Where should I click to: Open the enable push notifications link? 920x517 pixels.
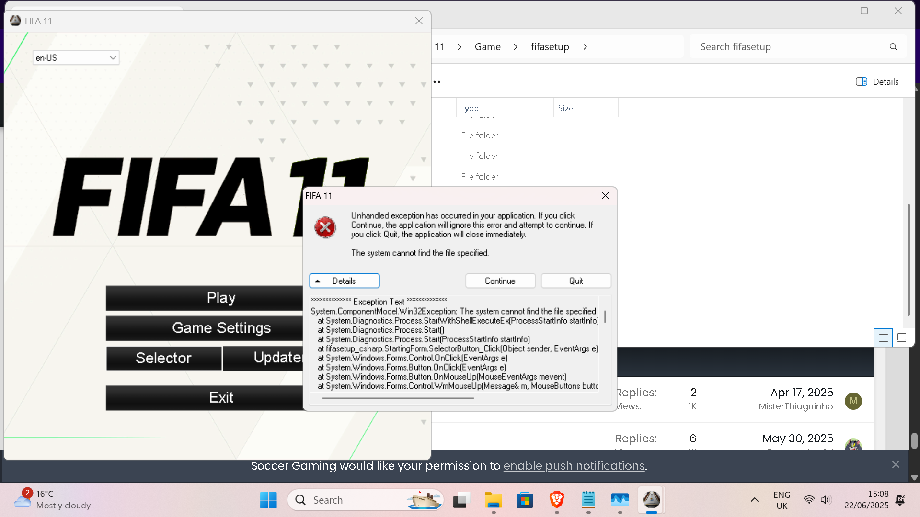pos(574,466)
